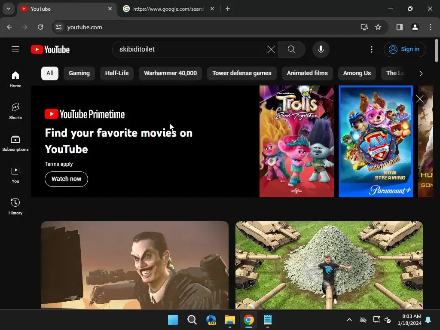Open History from the sidebar
Screen dimensions: 440x330
click(x=15, y=207)
